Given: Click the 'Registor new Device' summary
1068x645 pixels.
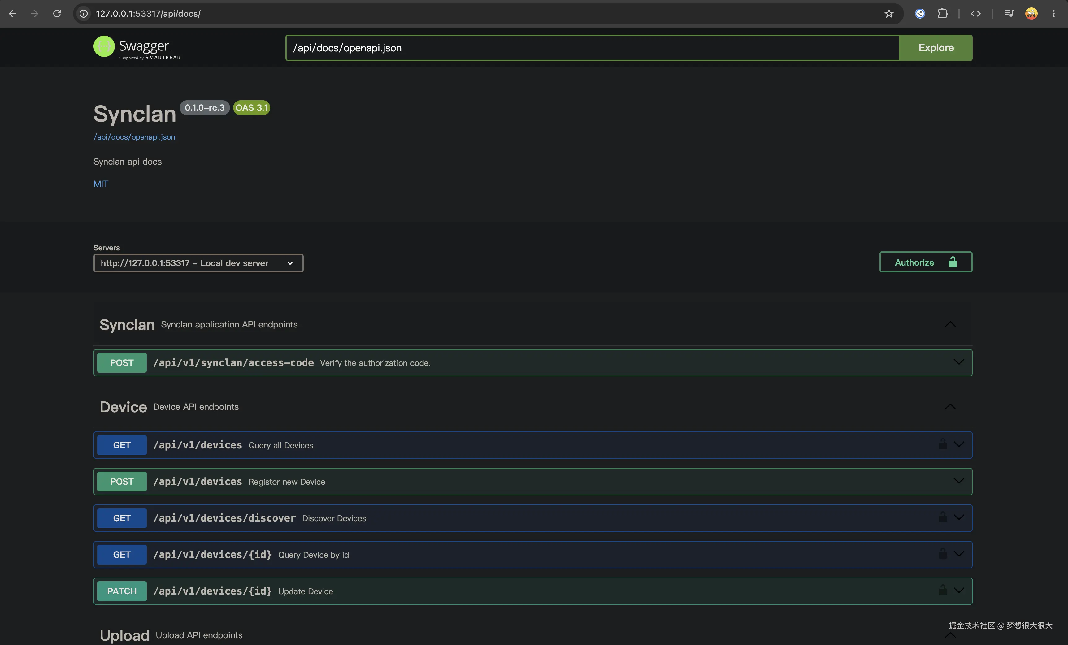Looking at the screenshot, I should (x=287, y=482).
